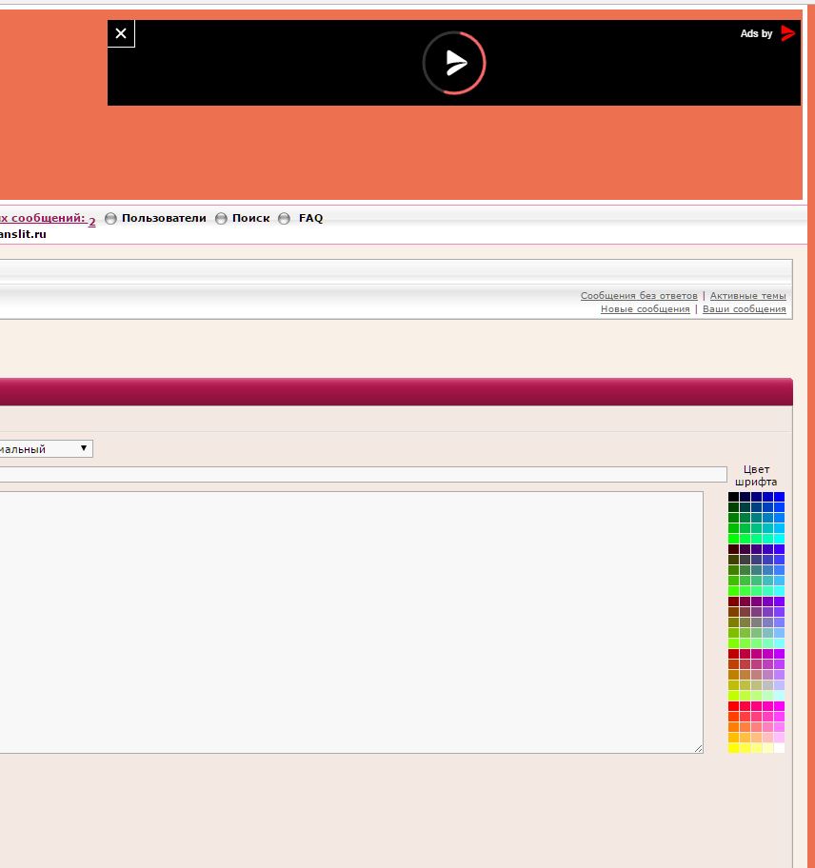815x868 pixels.
Task: Pick the white font color swatch
Action: [779, 748]
